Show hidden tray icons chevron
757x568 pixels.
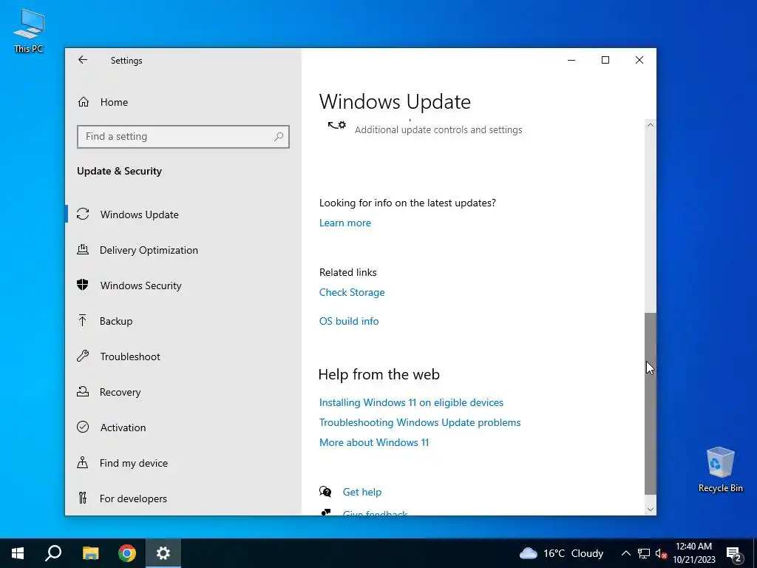click(x=625, y=553)
